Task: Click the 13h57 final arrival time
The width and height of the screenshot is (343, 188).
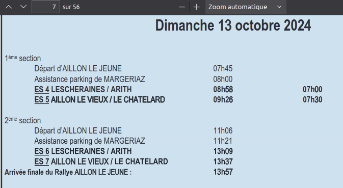Action: (x=223, y=172)
